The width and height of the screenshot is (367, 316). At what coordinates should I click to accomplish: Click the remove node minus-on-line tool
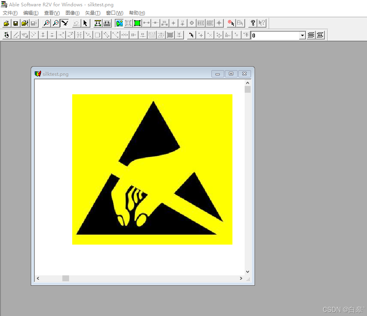point(52,35)
